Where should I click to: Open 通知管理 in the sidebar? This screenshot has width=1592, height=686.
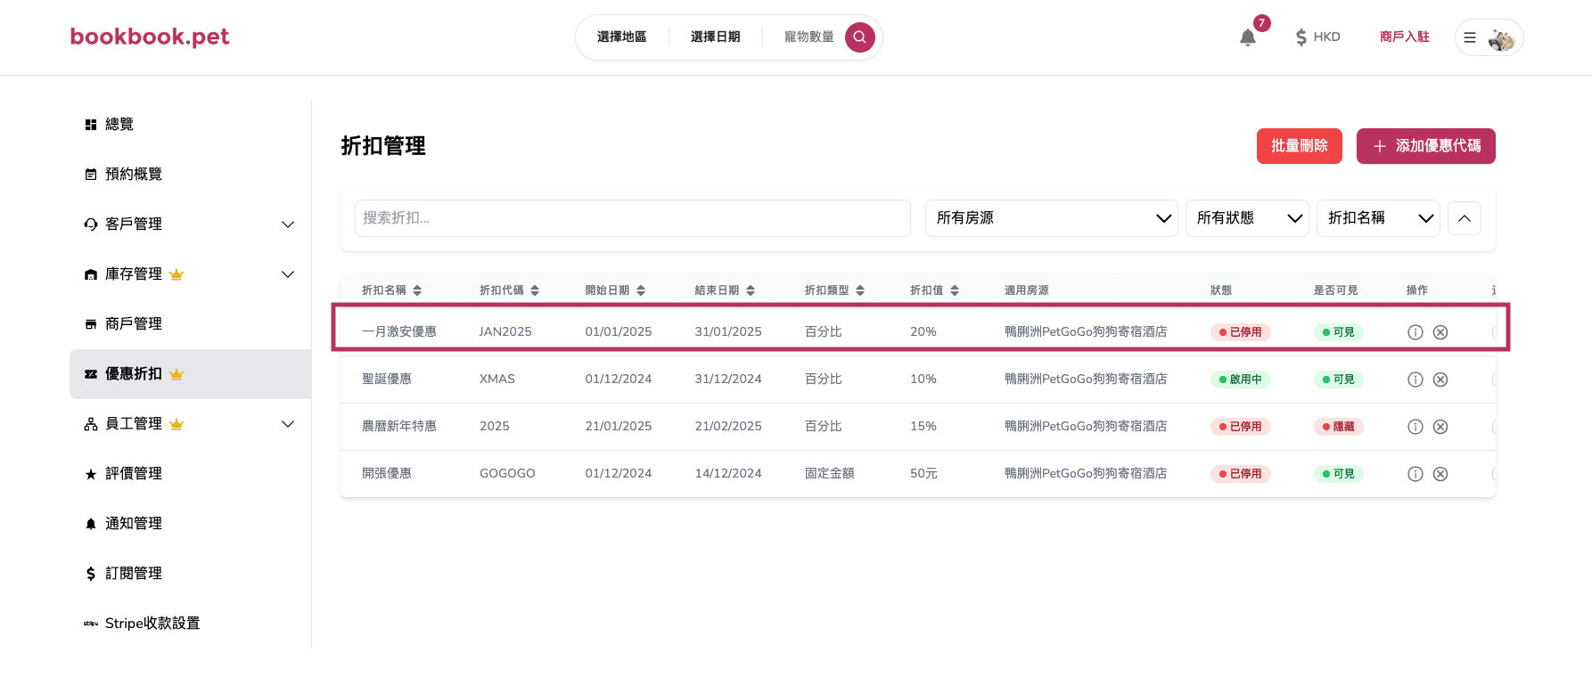(191, 524)
